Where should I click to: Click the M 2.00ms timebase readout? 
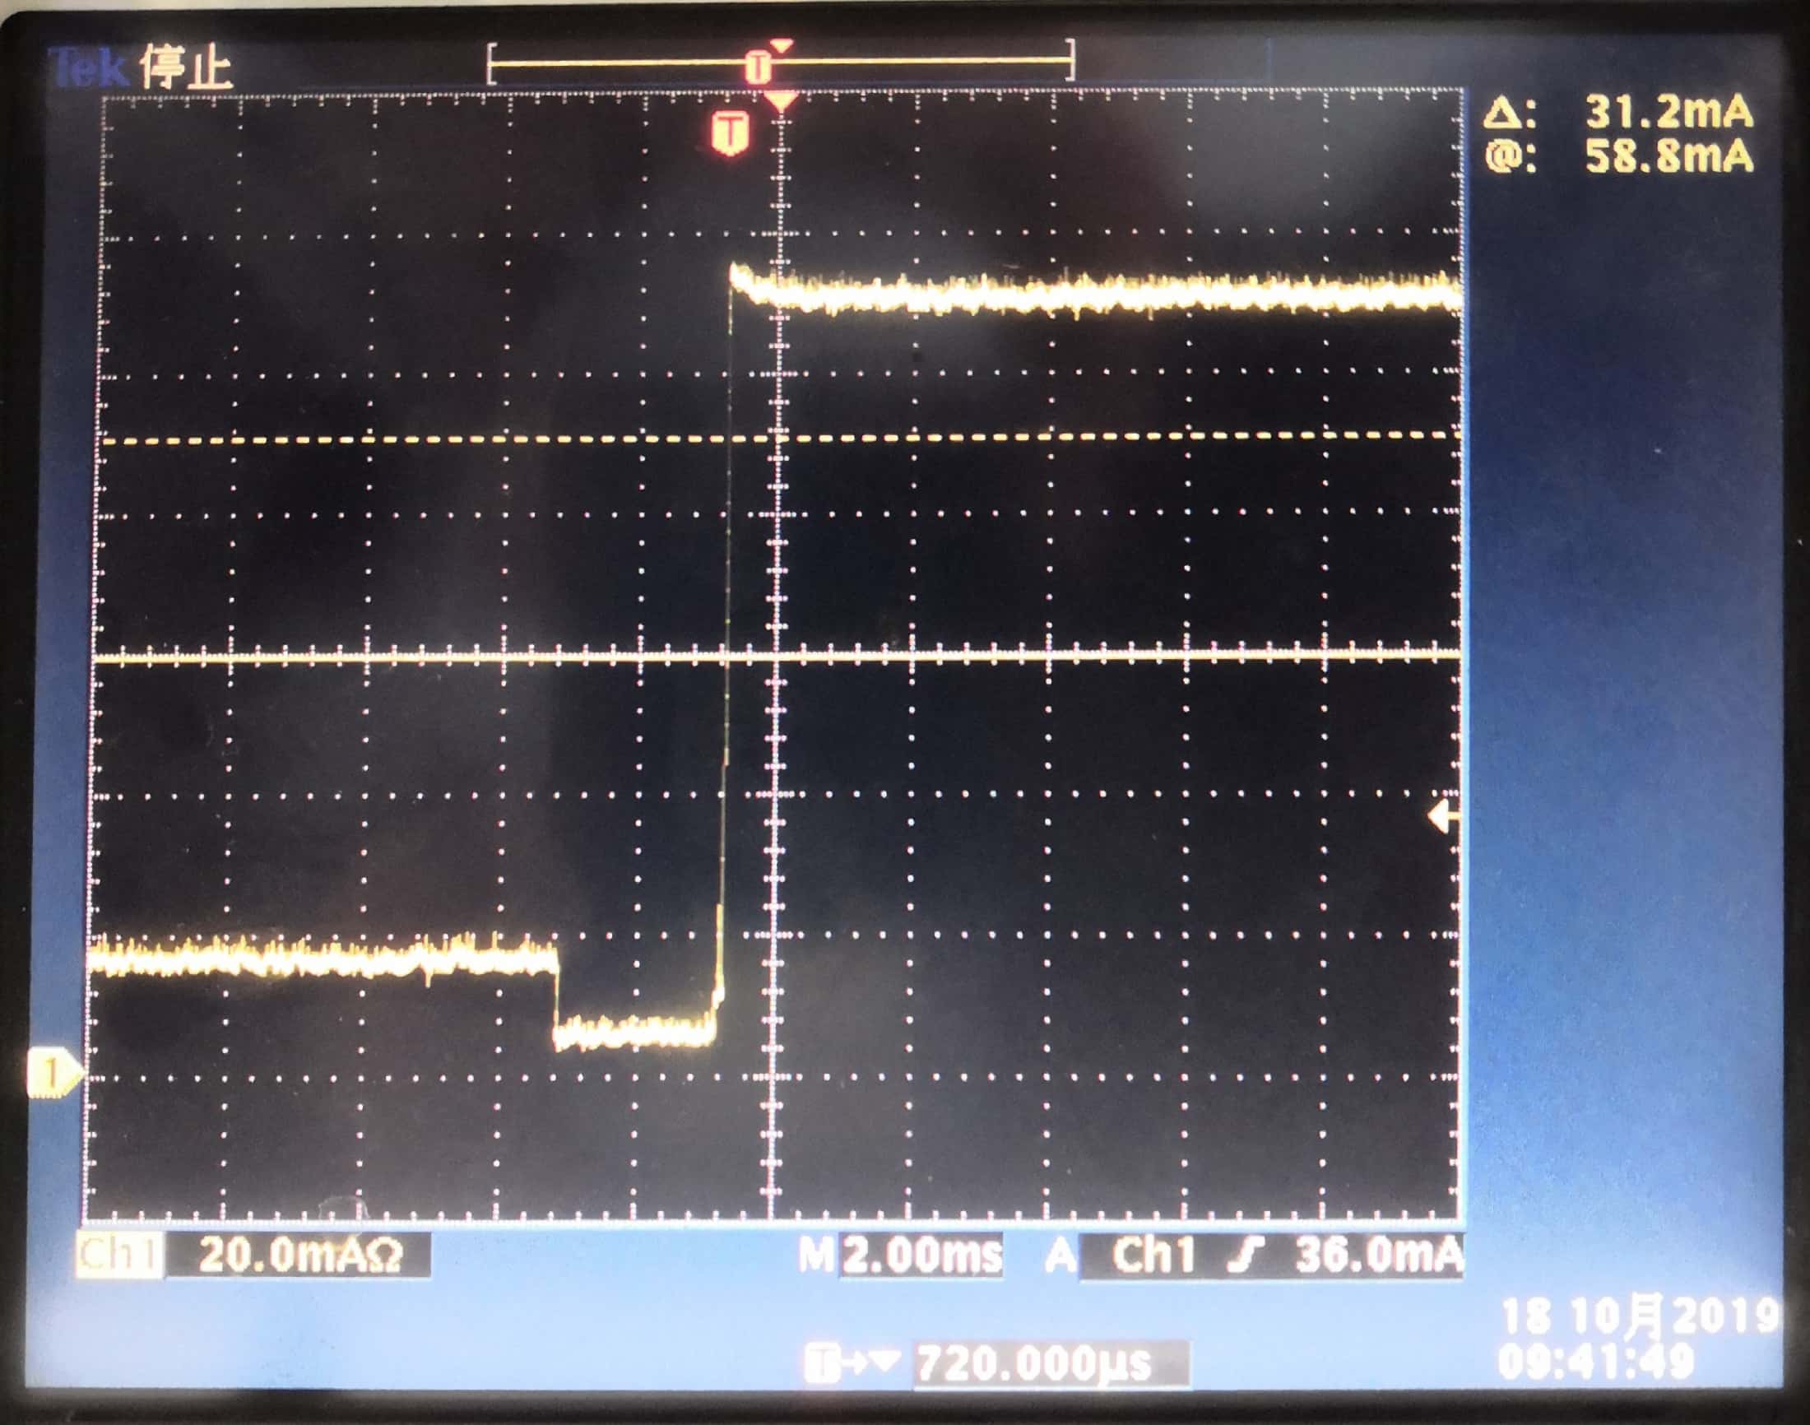point(901,1255)
